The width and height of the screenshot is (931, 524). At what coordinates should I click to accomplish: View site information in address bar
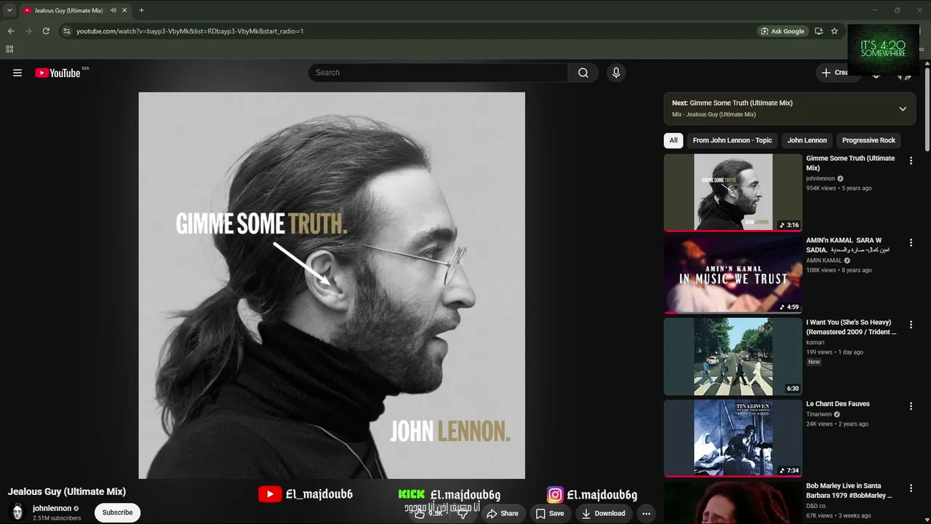67,31
